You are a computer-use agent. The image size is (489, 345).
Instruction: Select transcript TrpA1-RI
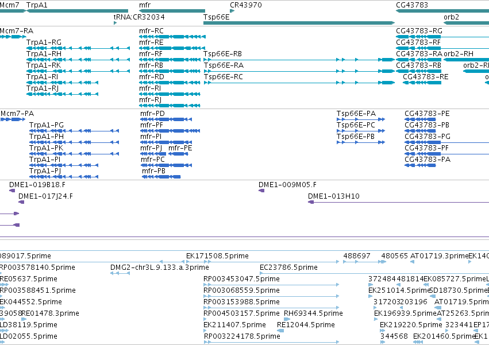[x=63, y=83]
